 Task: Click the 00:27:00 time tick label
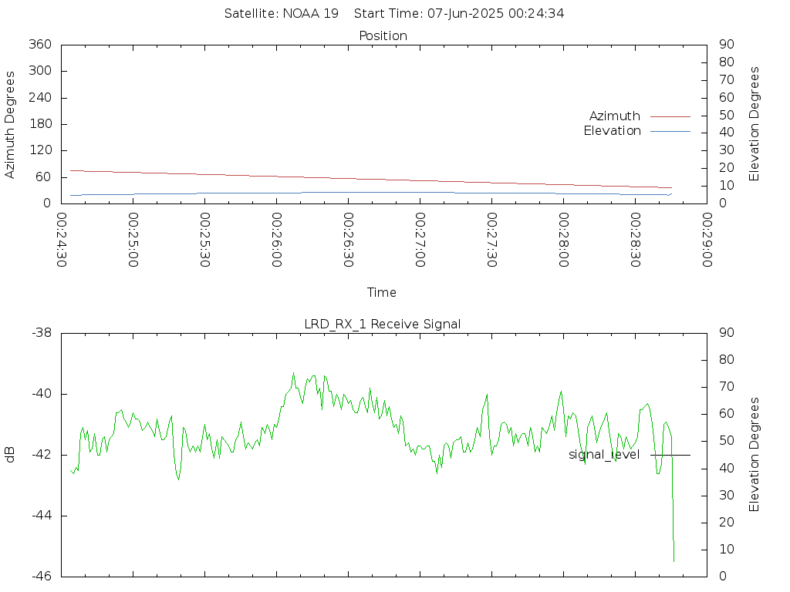coord(420,240)
